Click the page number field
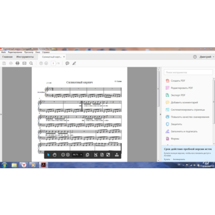This screenshot has width=215, height=215. point(53,63)
